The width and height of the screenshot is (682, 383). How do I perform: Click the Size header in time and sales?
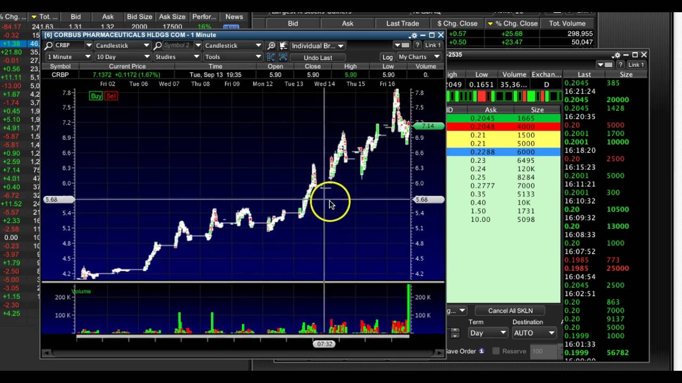(626, 74)
